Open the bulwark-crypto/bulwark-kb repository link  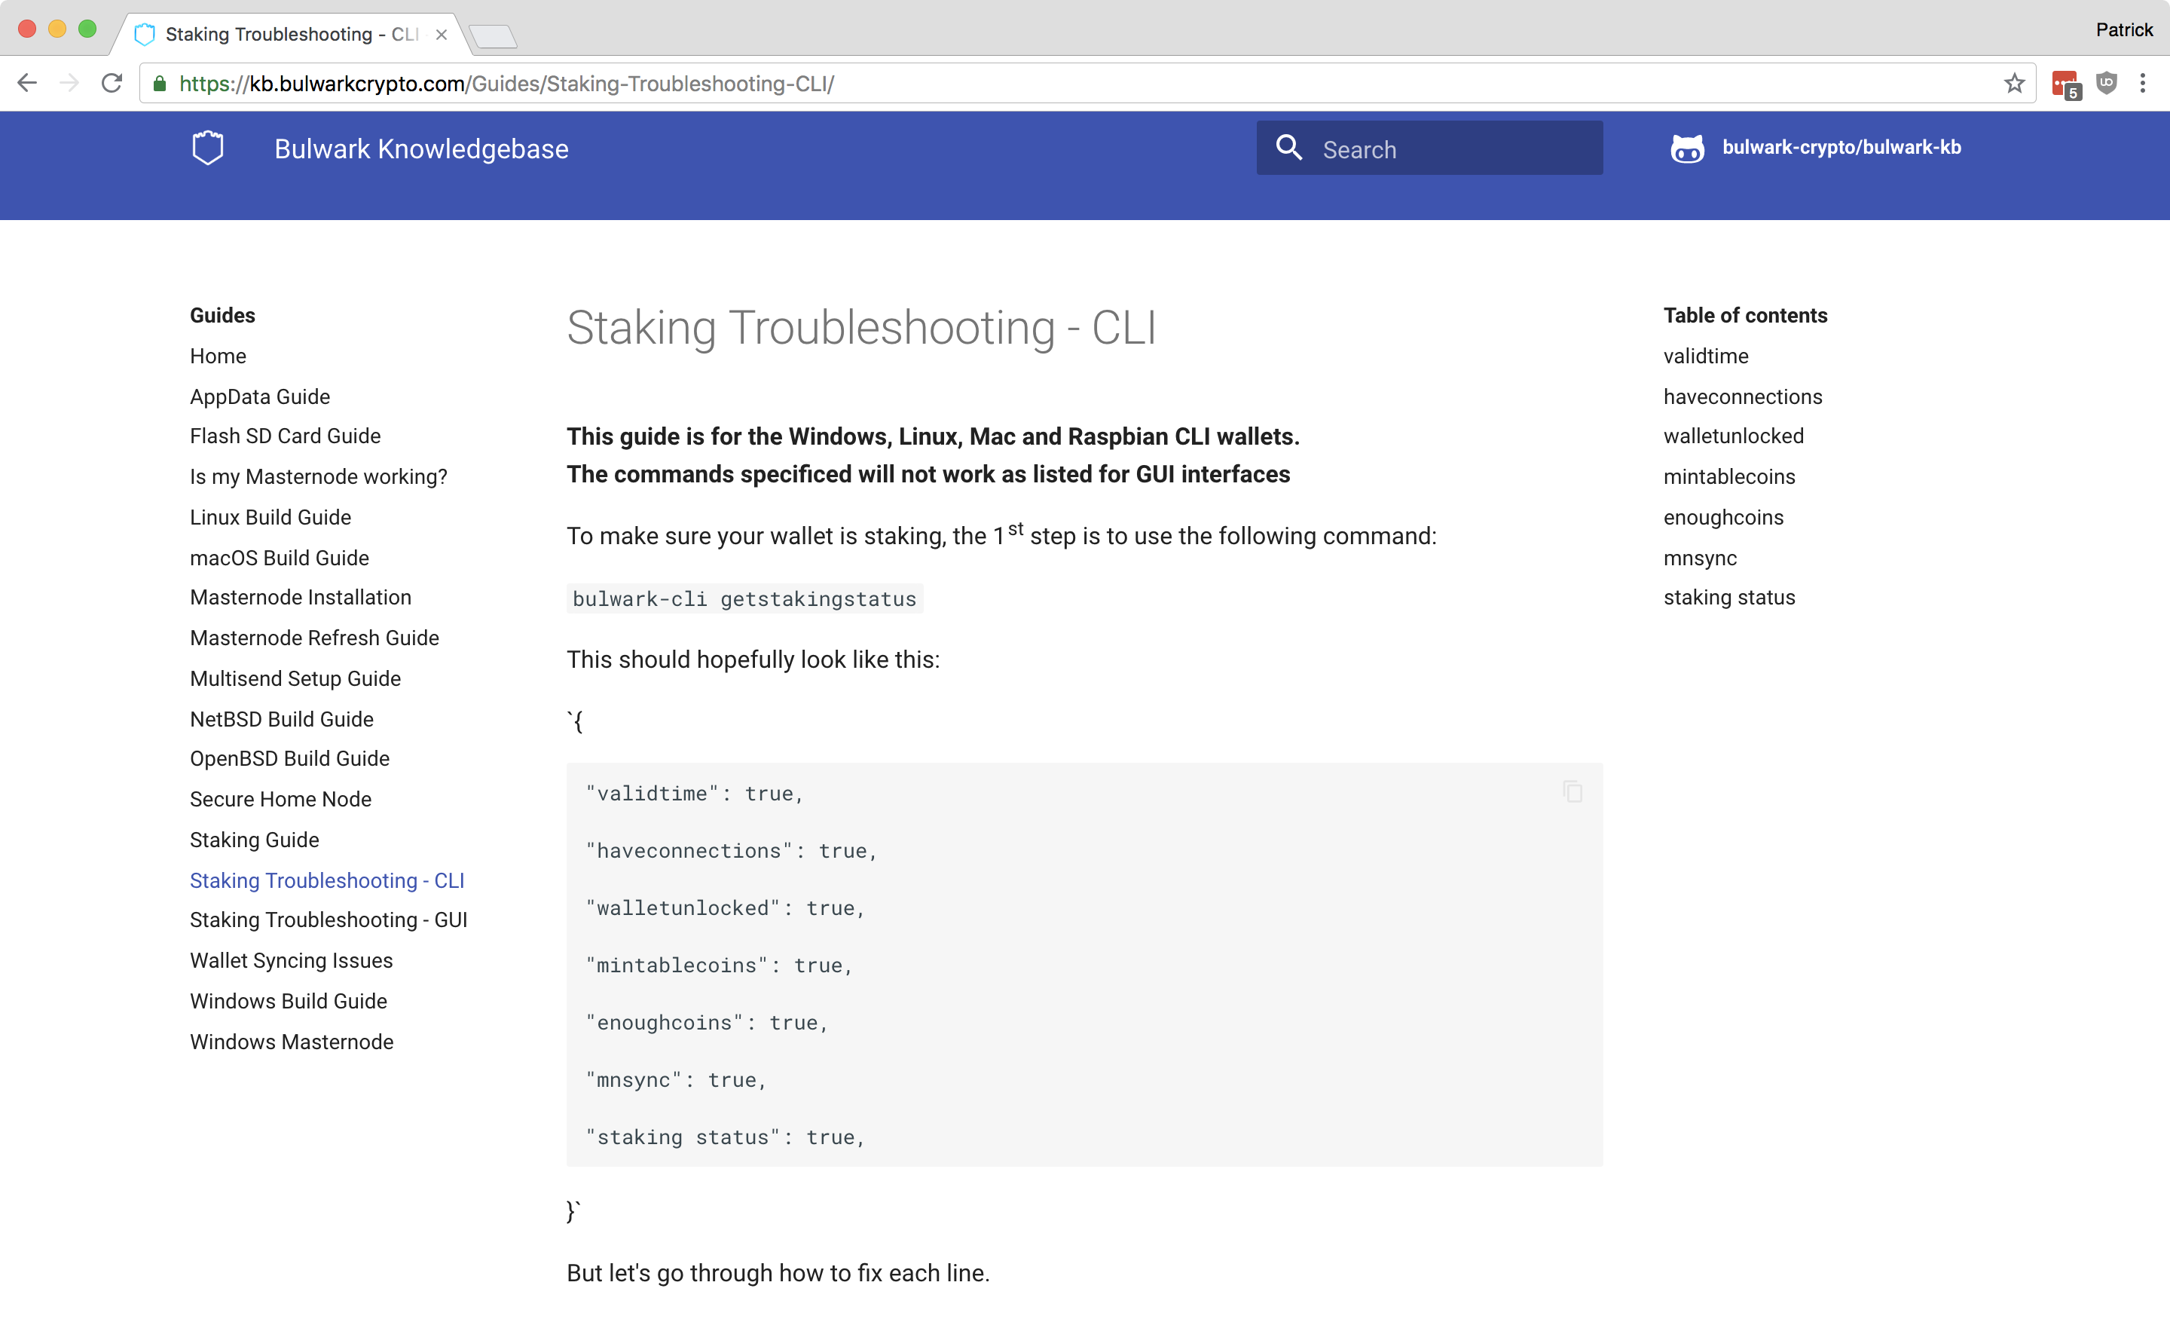(x=1841, y=148)
